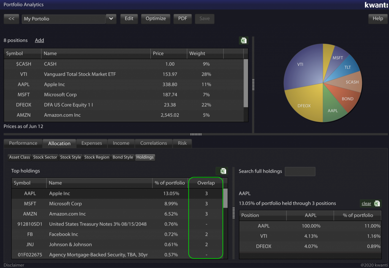Go back with the << button
The height and width of the screenshot is (268, 389).
[x=11, y=19]
